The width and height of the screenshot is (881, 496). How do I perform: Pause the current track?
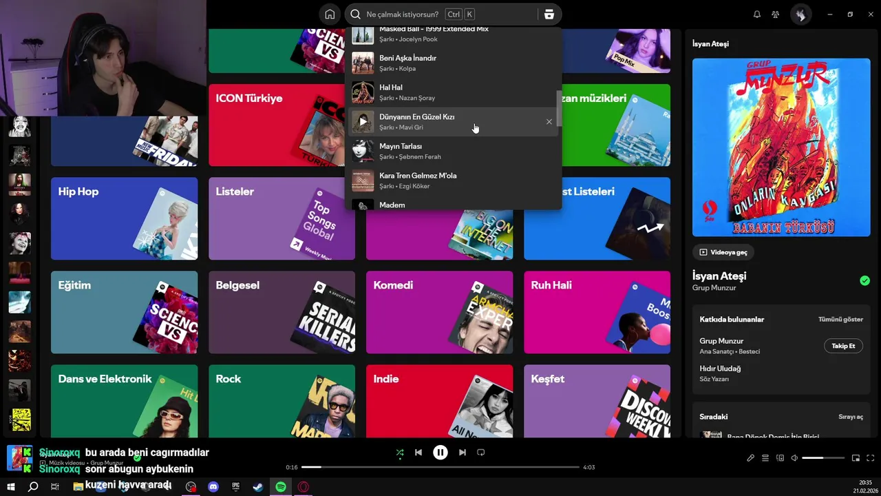point(440,453)
